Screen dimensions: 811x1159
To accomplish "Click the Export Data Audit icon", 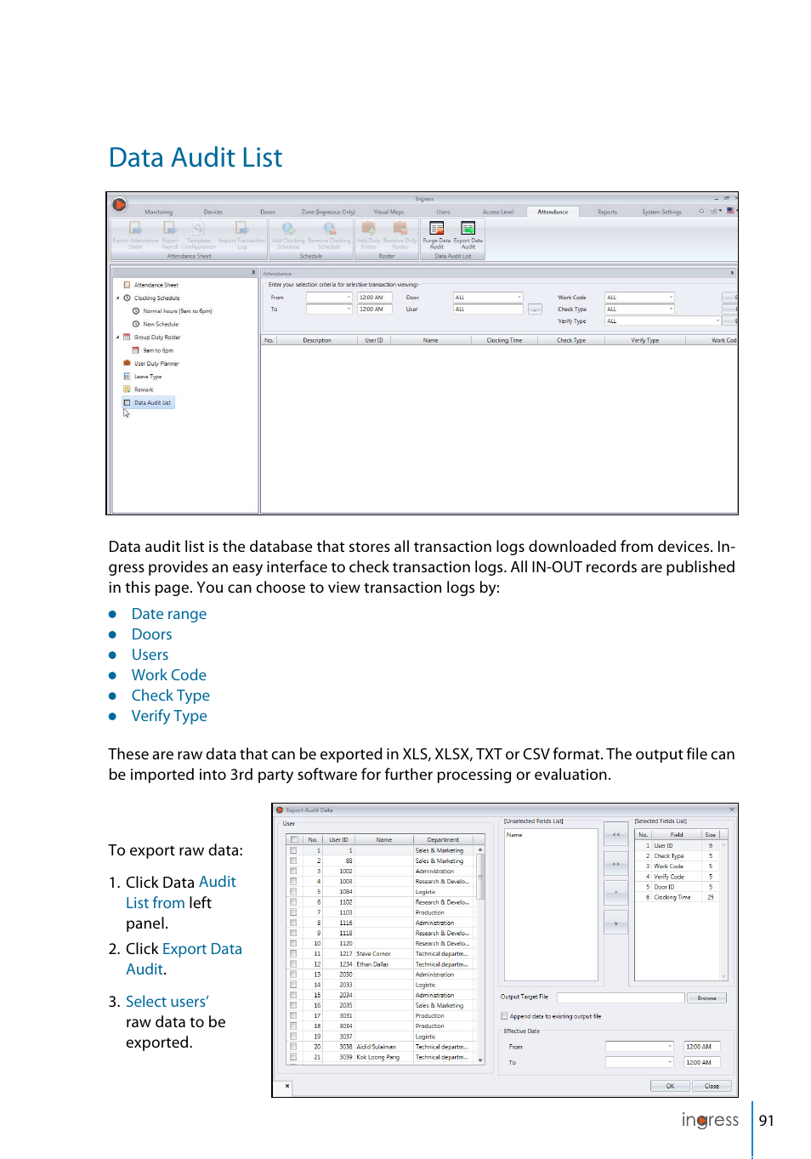I will click(468, 228).
